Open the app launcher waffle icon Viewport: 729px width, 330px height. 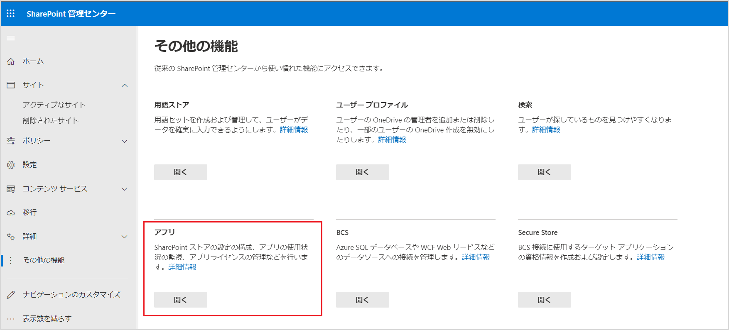tap(11, 13)
